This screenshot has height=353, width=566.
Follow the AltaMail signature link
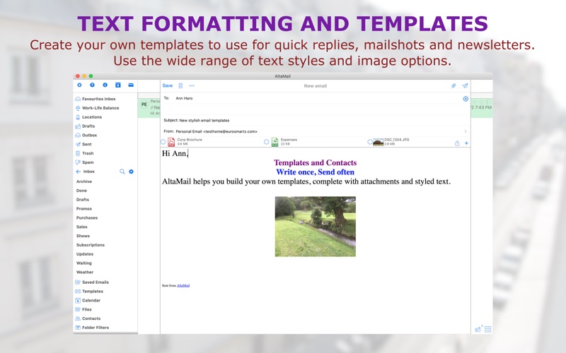(183, 286)
